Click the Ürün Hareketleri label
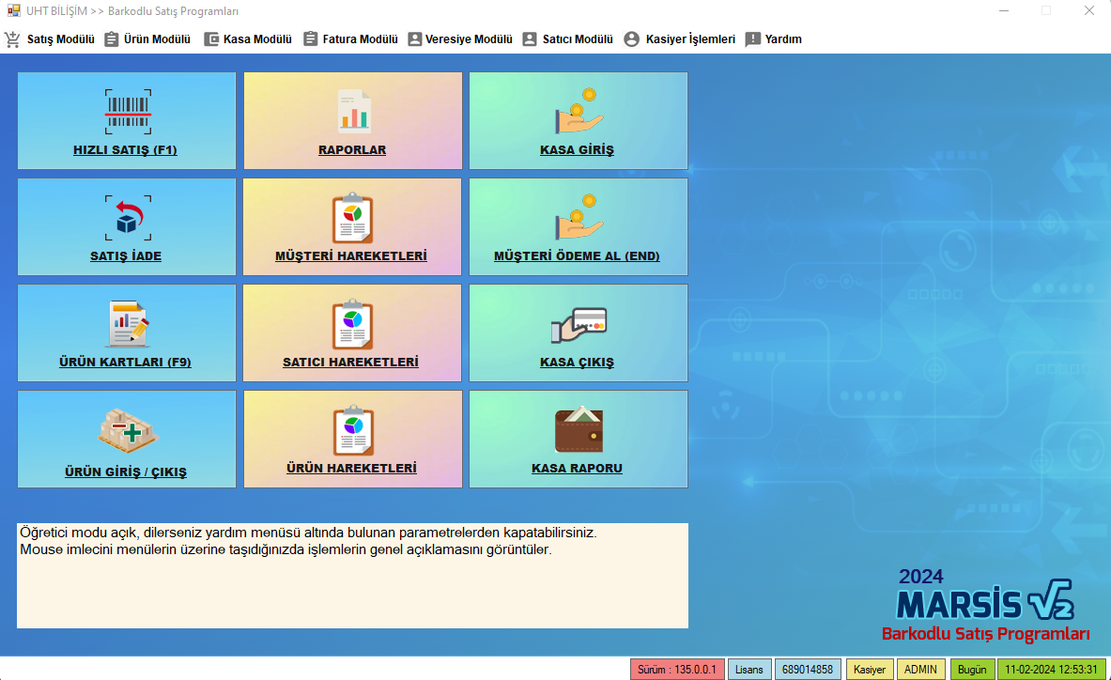 (x=351, y=468)
